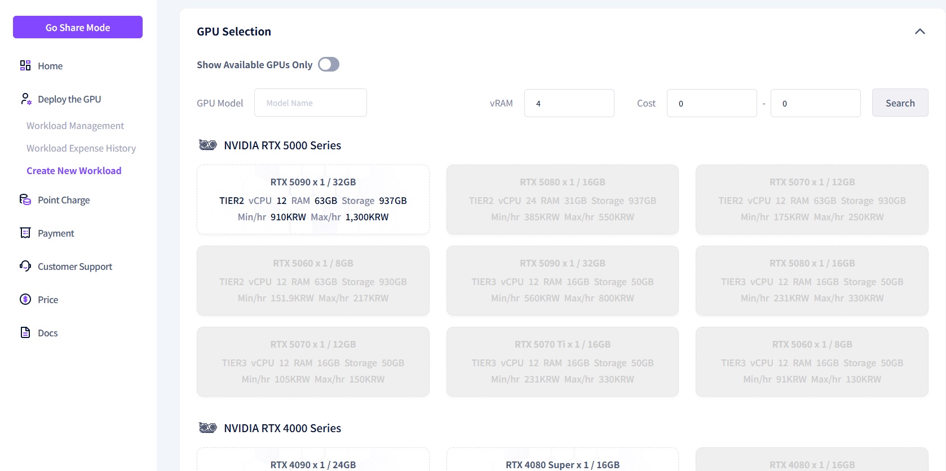Focus the GPU Model name field
This screenshot has height=471, width=946.
coord(311,103)
